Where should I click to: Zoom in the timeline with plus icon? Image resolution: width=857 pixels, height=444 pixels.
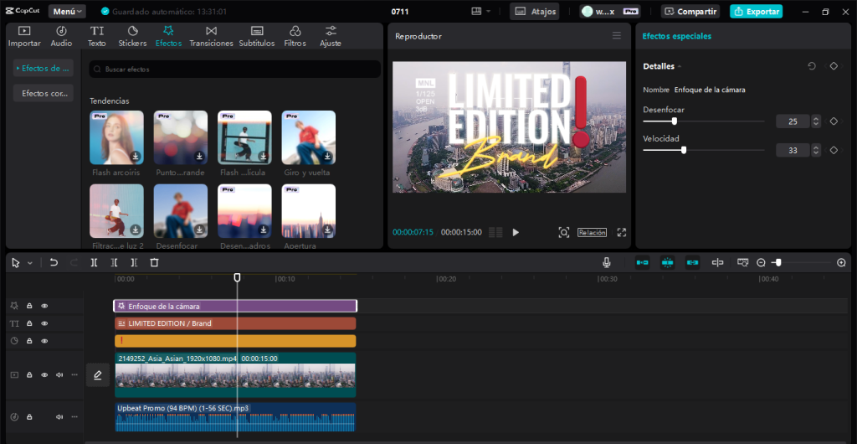point(841,262)
